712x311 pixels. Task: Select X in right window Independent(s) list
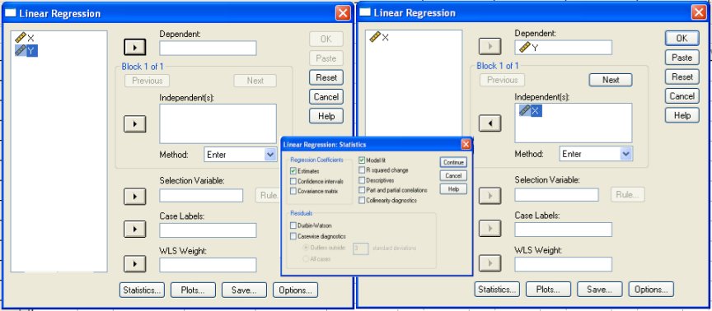tap(530, 110)
